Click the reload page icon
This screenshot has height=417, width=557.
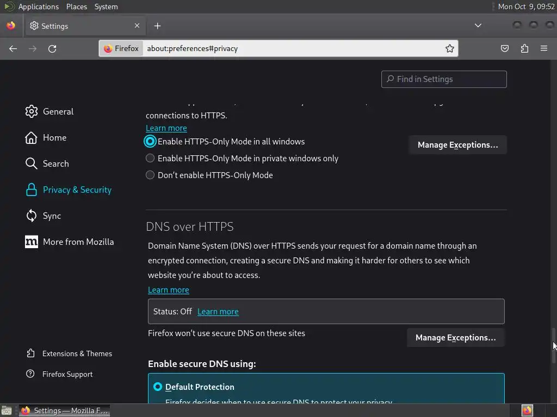pyautogui.click(x=52, y=48)
